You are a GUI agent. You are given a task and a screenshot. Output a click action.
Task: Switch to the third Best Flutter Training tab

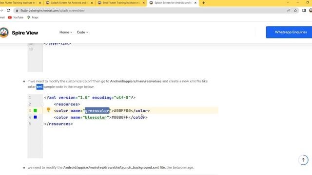120,3
